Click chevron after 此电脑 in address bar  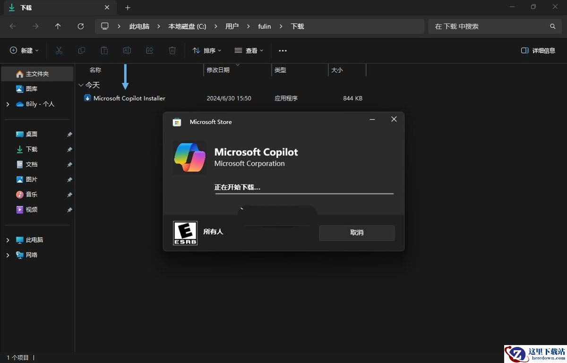pos(159,26)
